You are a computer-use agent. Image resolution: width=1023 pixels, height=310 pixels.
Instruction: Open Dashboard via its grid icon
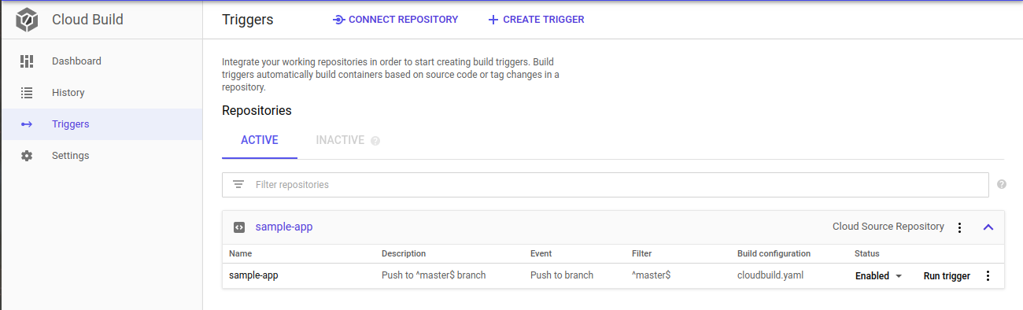pos(27,61)
